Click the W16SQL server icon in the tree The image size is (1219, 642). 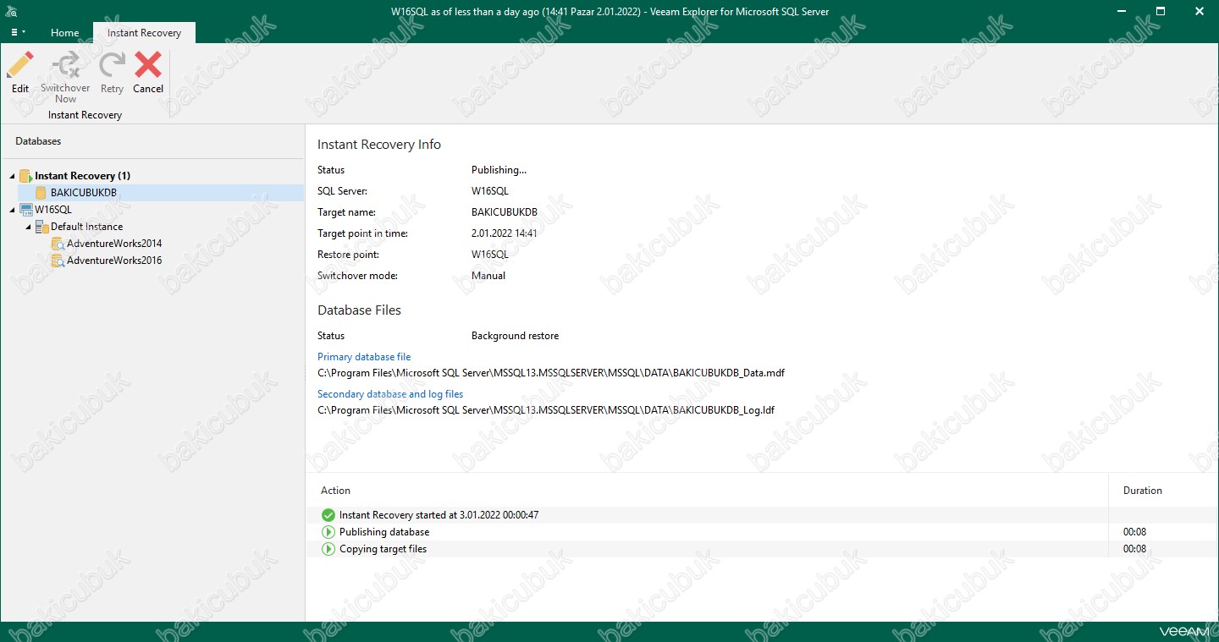click(25, 210)
